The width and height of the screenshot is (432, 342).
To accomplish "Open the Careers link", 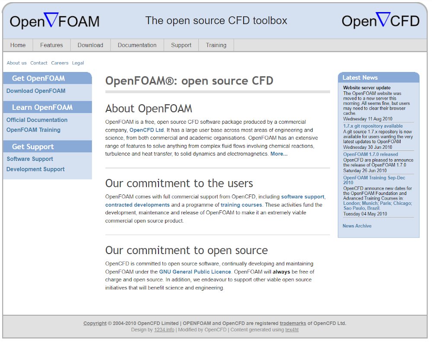I will [60, 63].
